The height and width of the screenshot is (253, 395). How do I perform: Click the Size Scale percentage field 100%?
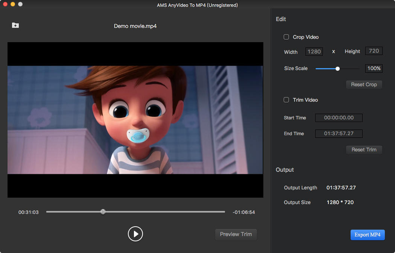374,68
